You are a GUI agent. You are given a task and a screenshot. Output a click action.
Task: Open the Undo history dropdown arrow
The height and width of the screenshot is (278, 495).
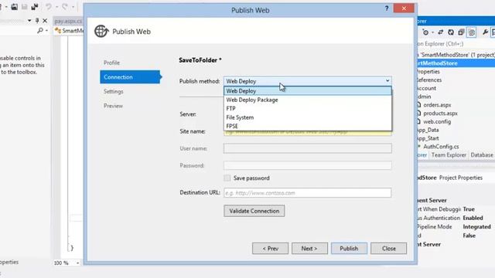tap(56, 7)
